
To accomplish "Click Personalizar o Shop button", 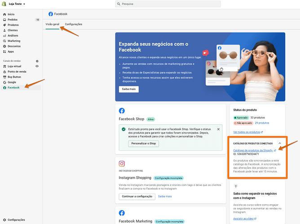I will coord(144,143).
